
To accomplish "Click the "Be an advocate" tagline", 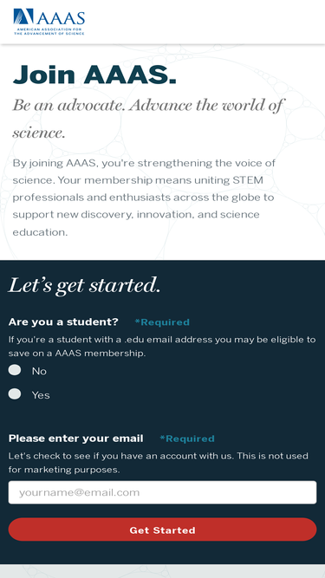I will pyautogui.click(x=147, y=119).
